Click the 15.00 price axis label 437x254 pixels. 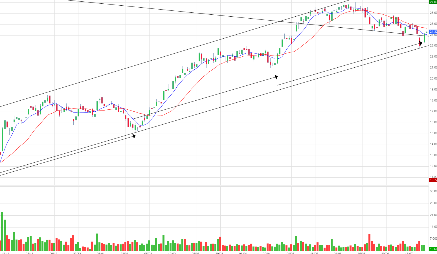(433, 133)
